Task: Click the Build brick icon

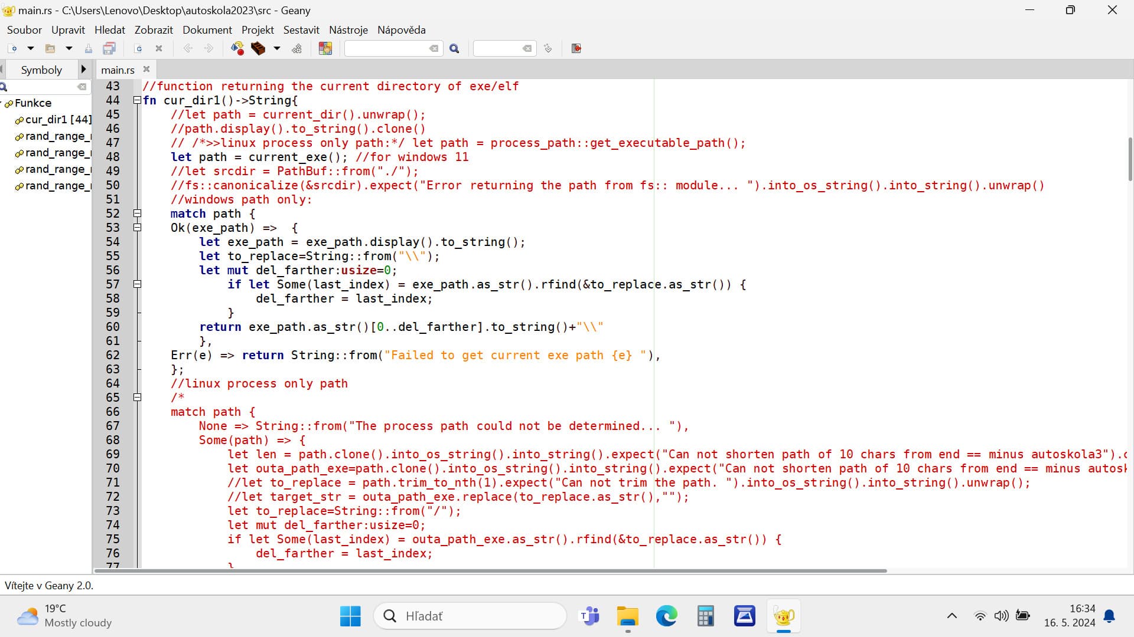Action: pyautogui.click(x=258, y=48)
